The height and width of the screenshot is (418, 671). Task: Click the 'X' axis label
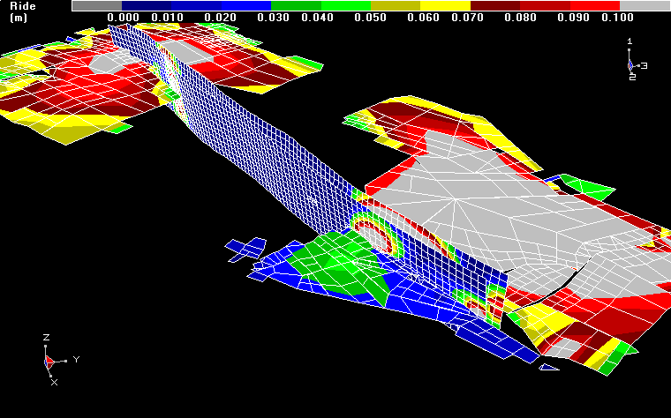[x=55, y=383]
